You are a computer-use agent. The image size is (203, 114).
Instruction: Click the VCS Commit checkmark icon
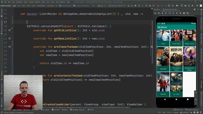pyautogui.click(x=165, y=6)
